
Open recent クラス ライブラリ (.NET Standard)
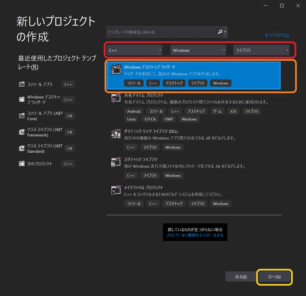point(45,149)
